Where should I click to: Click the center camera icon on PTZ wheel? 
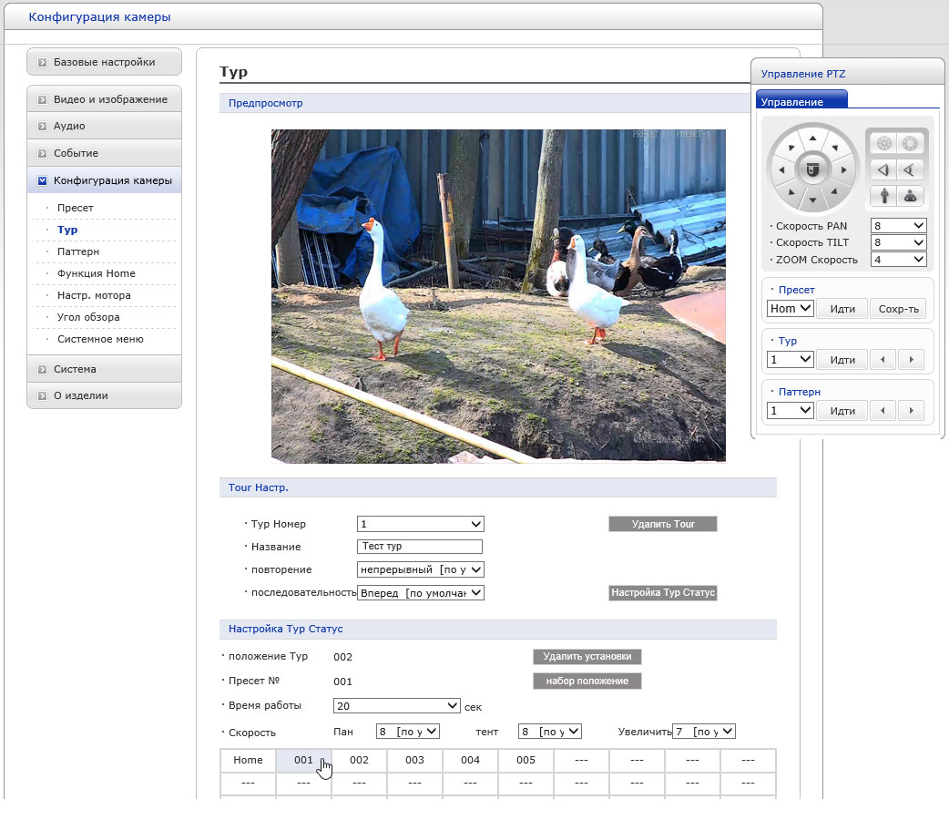813,169
